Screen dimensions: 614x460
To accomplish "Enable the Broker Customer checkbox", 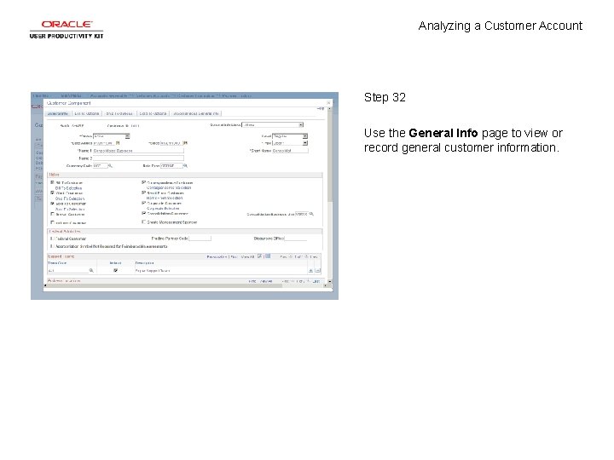I will (53, 214).
